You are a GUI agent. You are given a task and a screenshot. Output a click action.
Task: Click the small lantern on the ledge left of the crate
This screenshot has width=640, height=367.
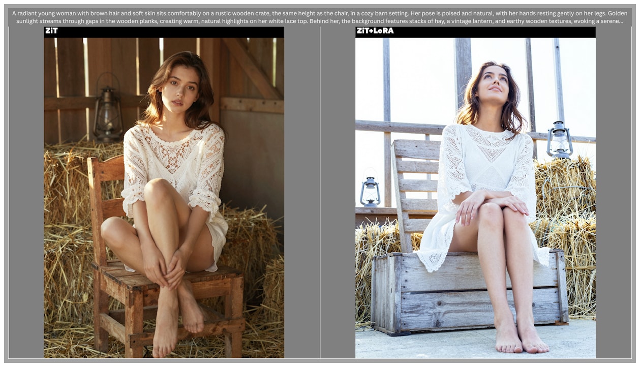[x=370, y=192]
